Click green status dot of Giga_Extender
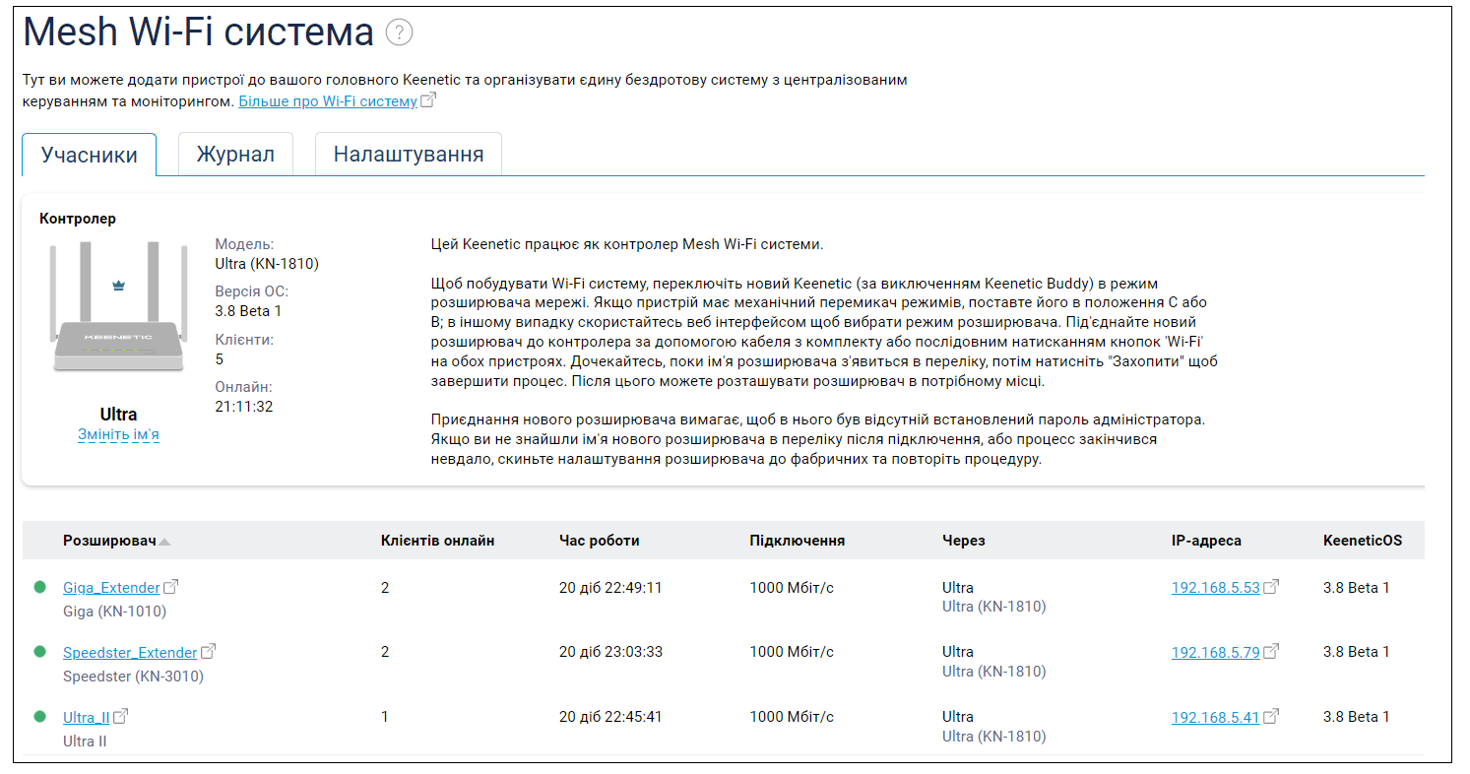Screen dimensions: 1470x774 point(40,587)
